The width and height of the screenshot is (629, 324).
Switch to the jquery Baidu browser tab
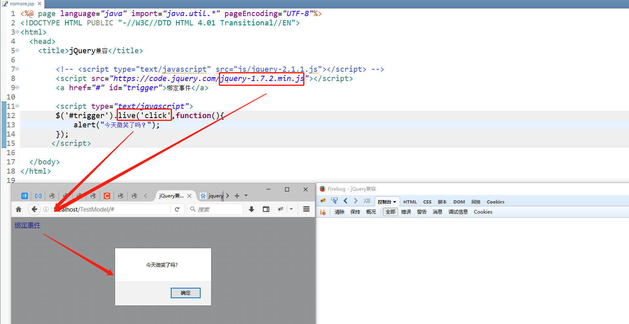212,196
